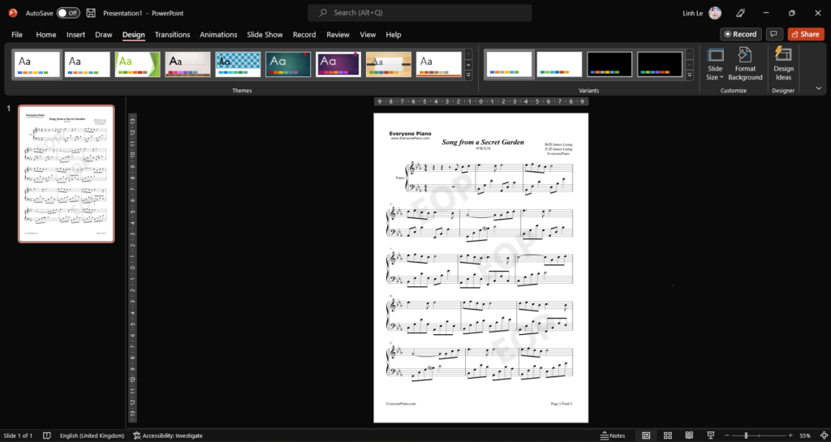Open the Slide Size dropdown
Viewport: 831px width, 442px height.
715,64
